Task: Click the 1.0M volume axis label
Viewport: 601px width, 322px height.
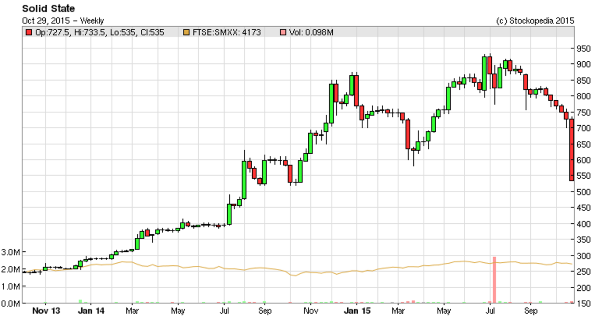Action: coord(10,286)
